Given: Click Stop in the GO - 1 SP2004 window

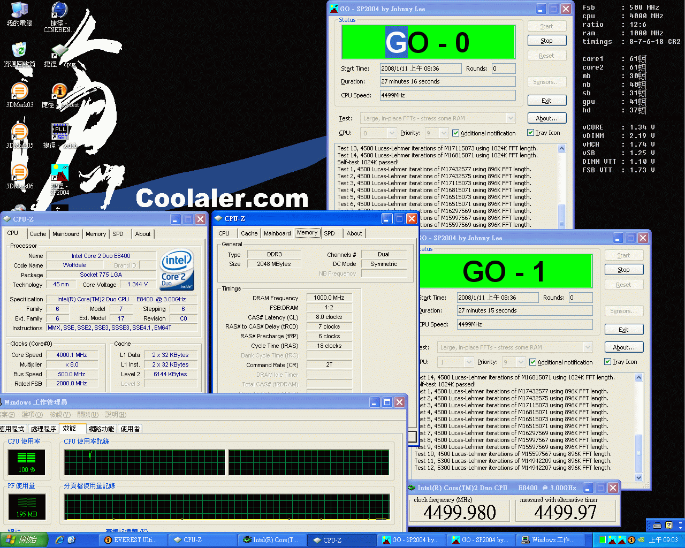Looking at the screenshot, I should click(623, 270).
